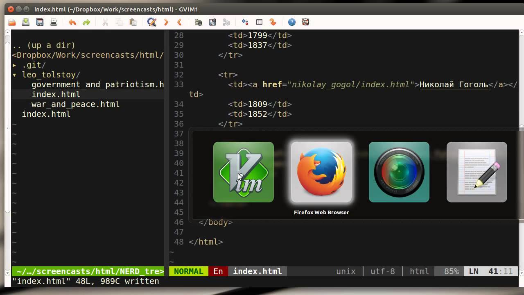Click the <td>1837</td> line
Viewport: 524px width, 295px height.
click(260, 45)
